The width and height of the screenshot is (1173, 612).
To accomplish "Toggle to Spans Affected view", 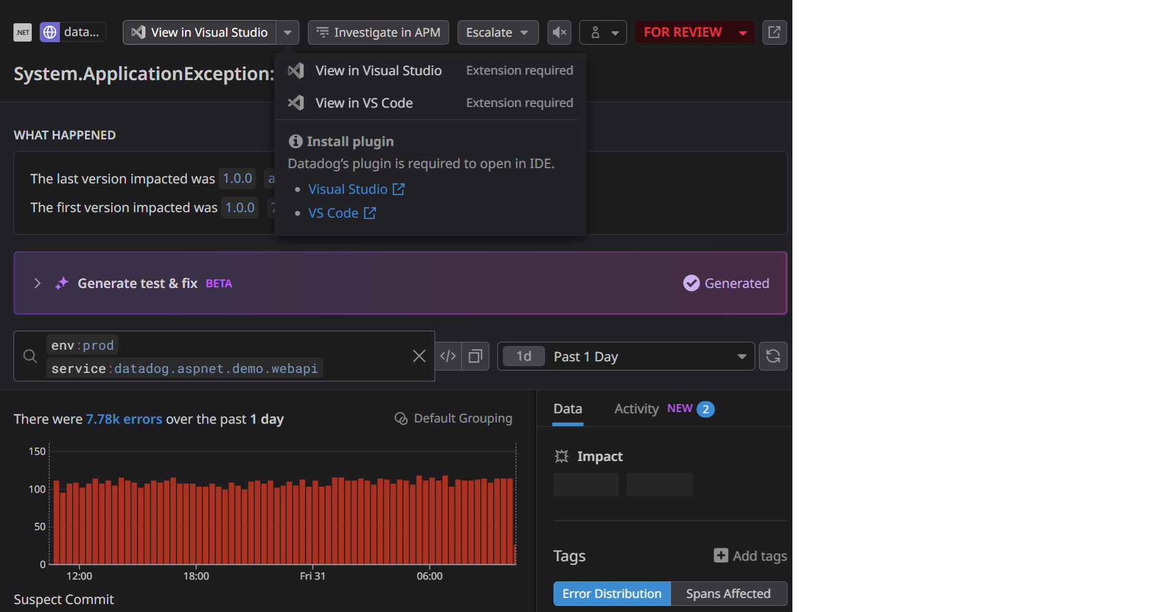I will pos(728,593).
